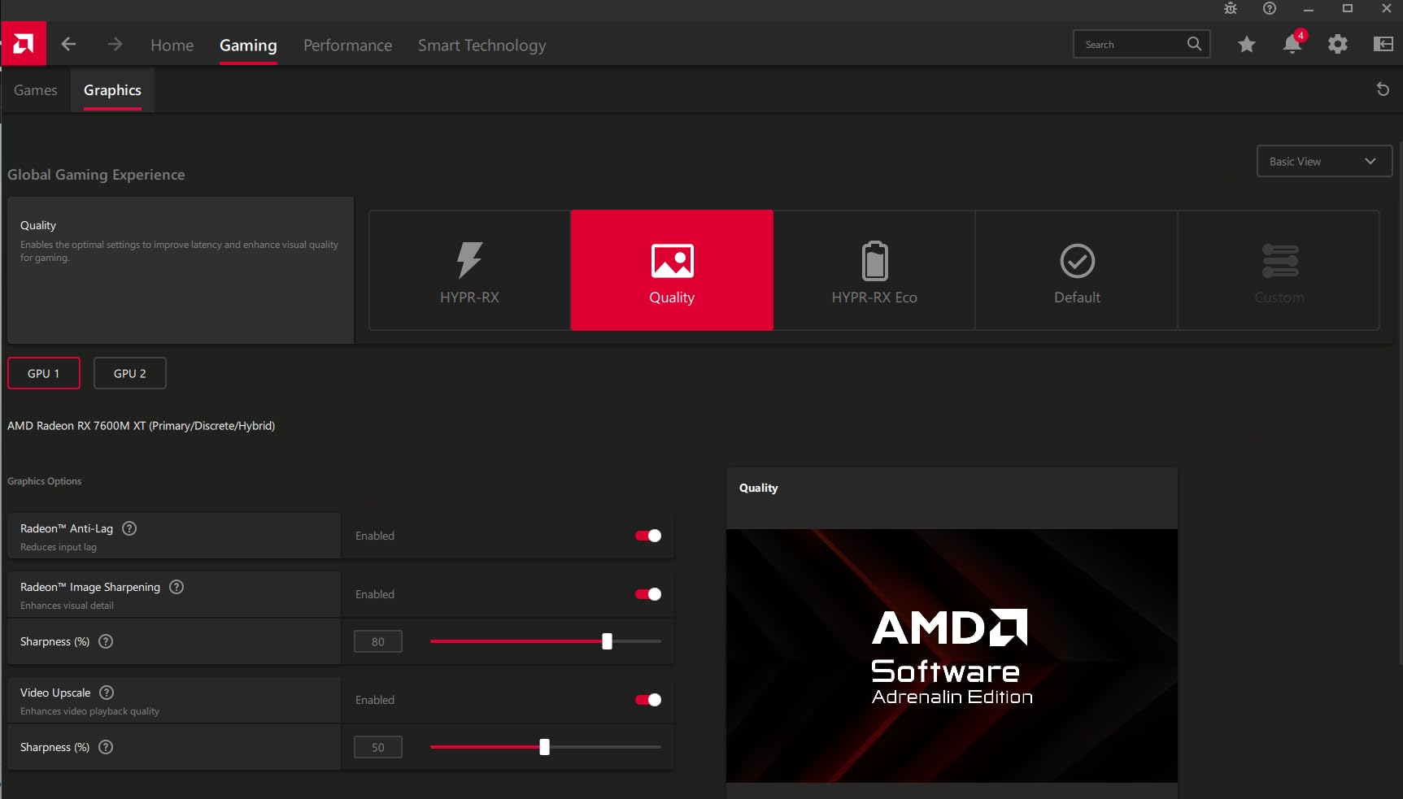
Task: Switch to GPU 1
Action: tap(44, 373)
